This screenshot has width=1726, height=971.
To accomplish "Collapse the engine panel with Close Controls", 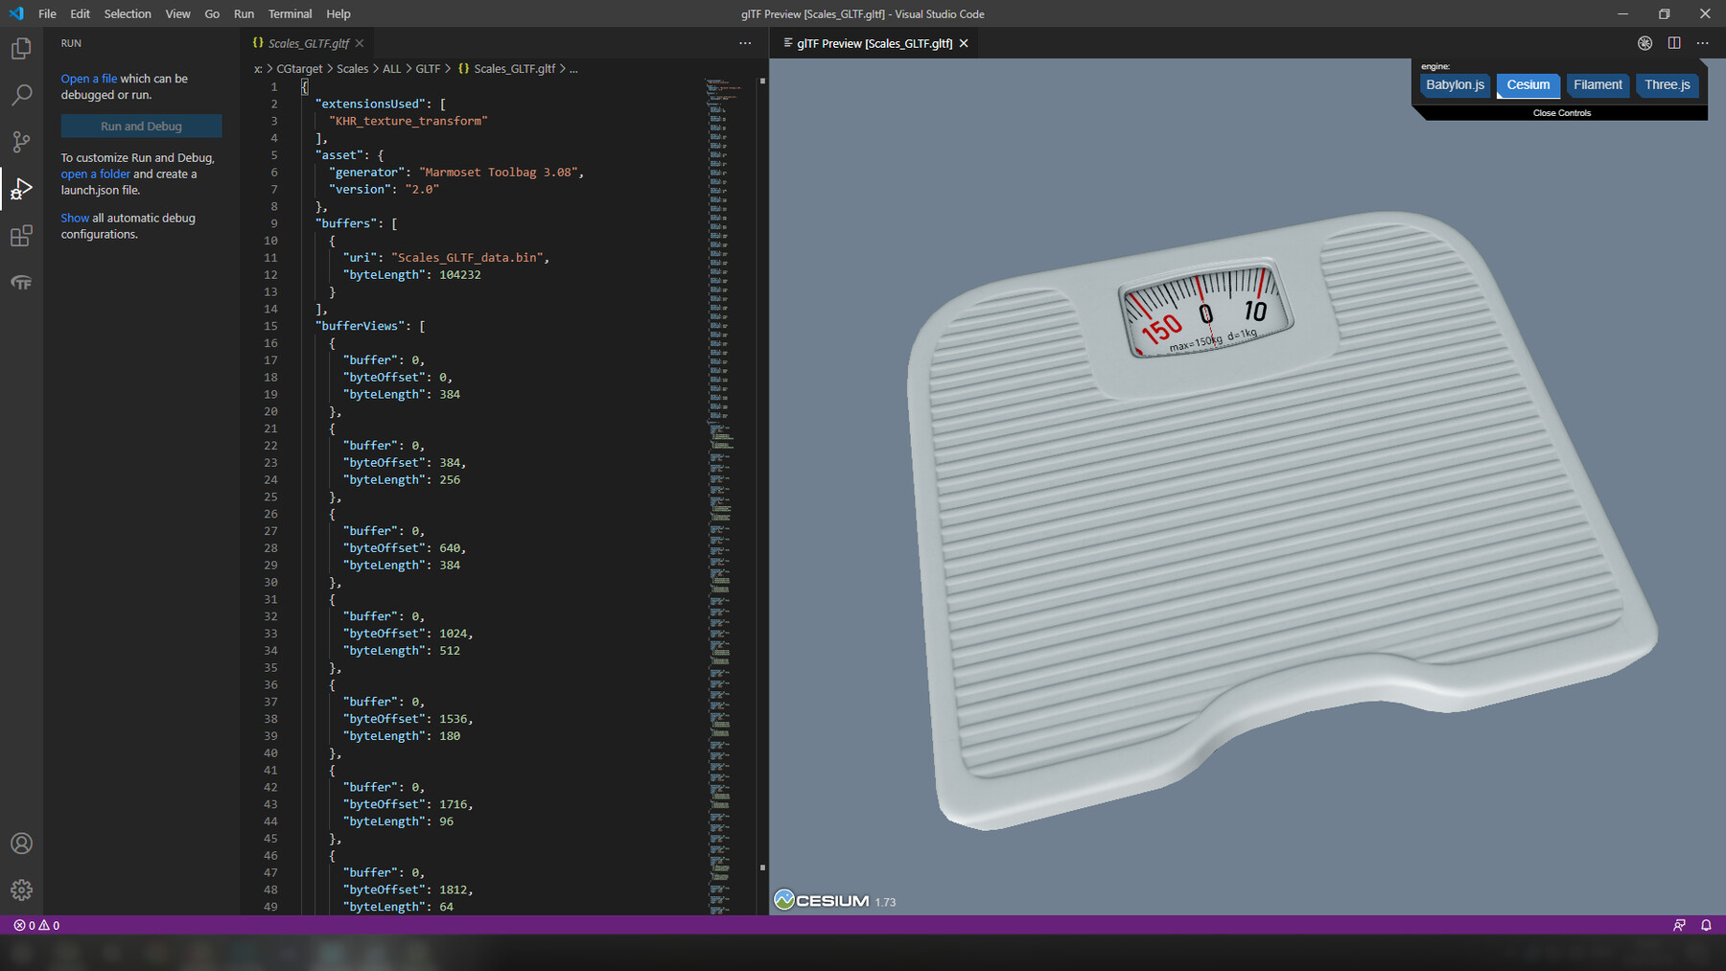I will point(1562,113).
